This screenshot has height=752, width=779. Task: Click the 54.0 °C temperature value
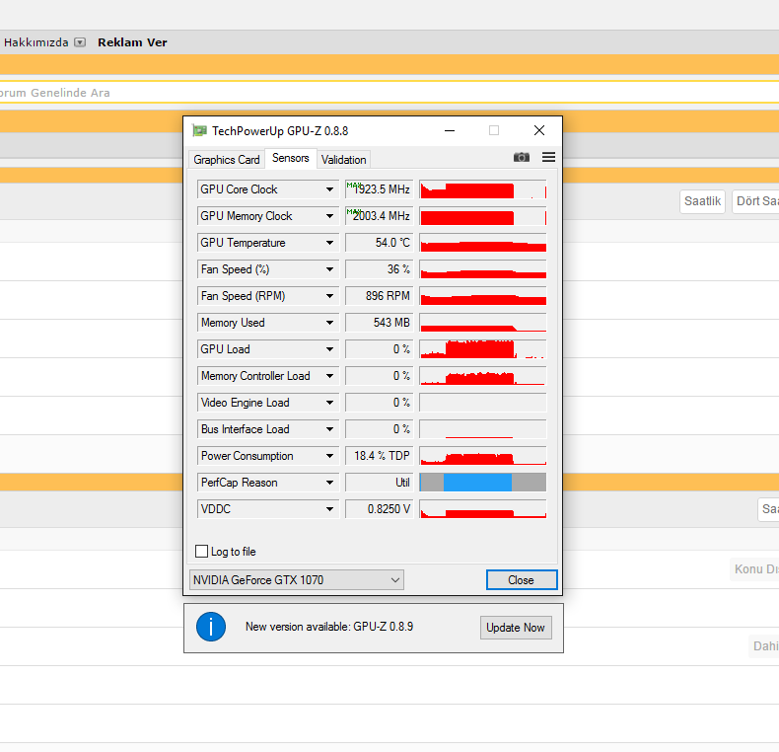click(x=380, y=243)
